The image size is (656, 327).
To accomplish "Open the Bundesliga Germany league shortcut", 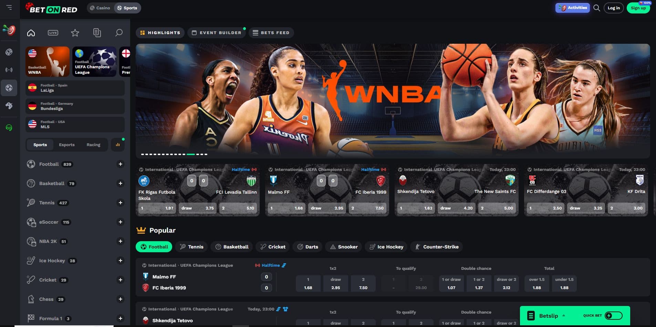I will tap(75, 106).
